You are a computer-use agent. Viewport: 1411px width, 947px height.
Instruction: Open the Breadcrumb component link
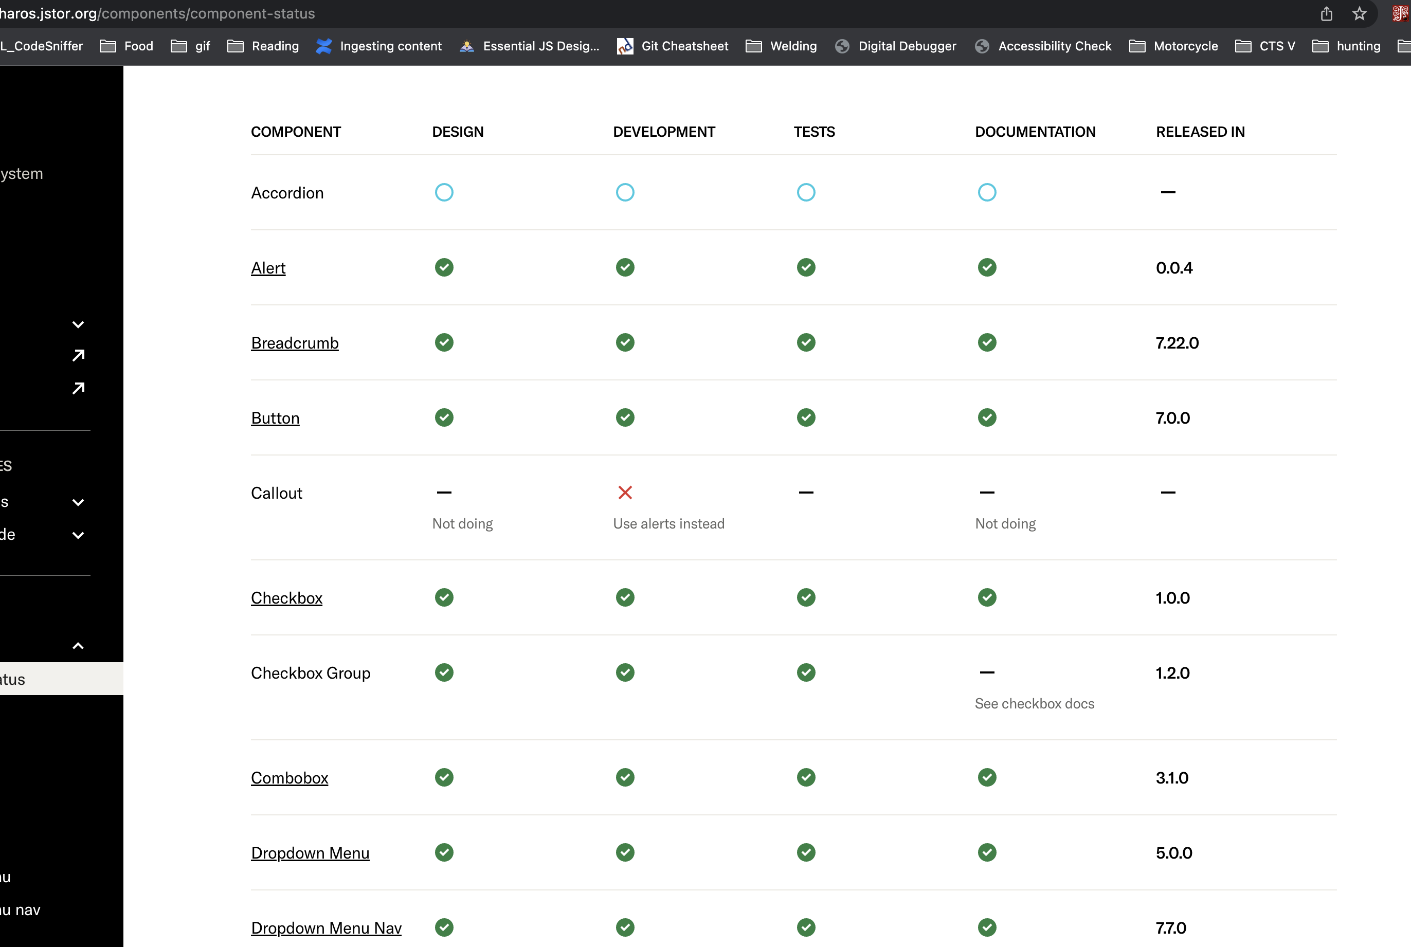coord(295,343)
